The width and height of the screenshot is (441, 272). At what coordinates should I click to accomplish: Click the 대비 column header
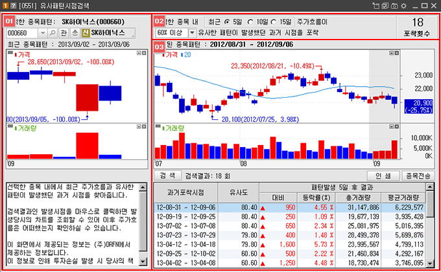click(x=278, y=198)
